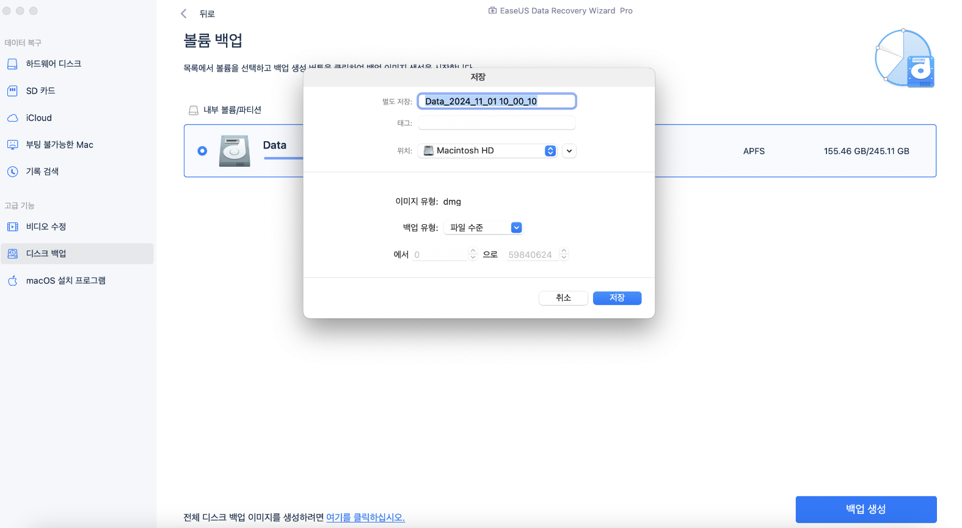
Task: Click the Data volume name text
Action: 274,145
